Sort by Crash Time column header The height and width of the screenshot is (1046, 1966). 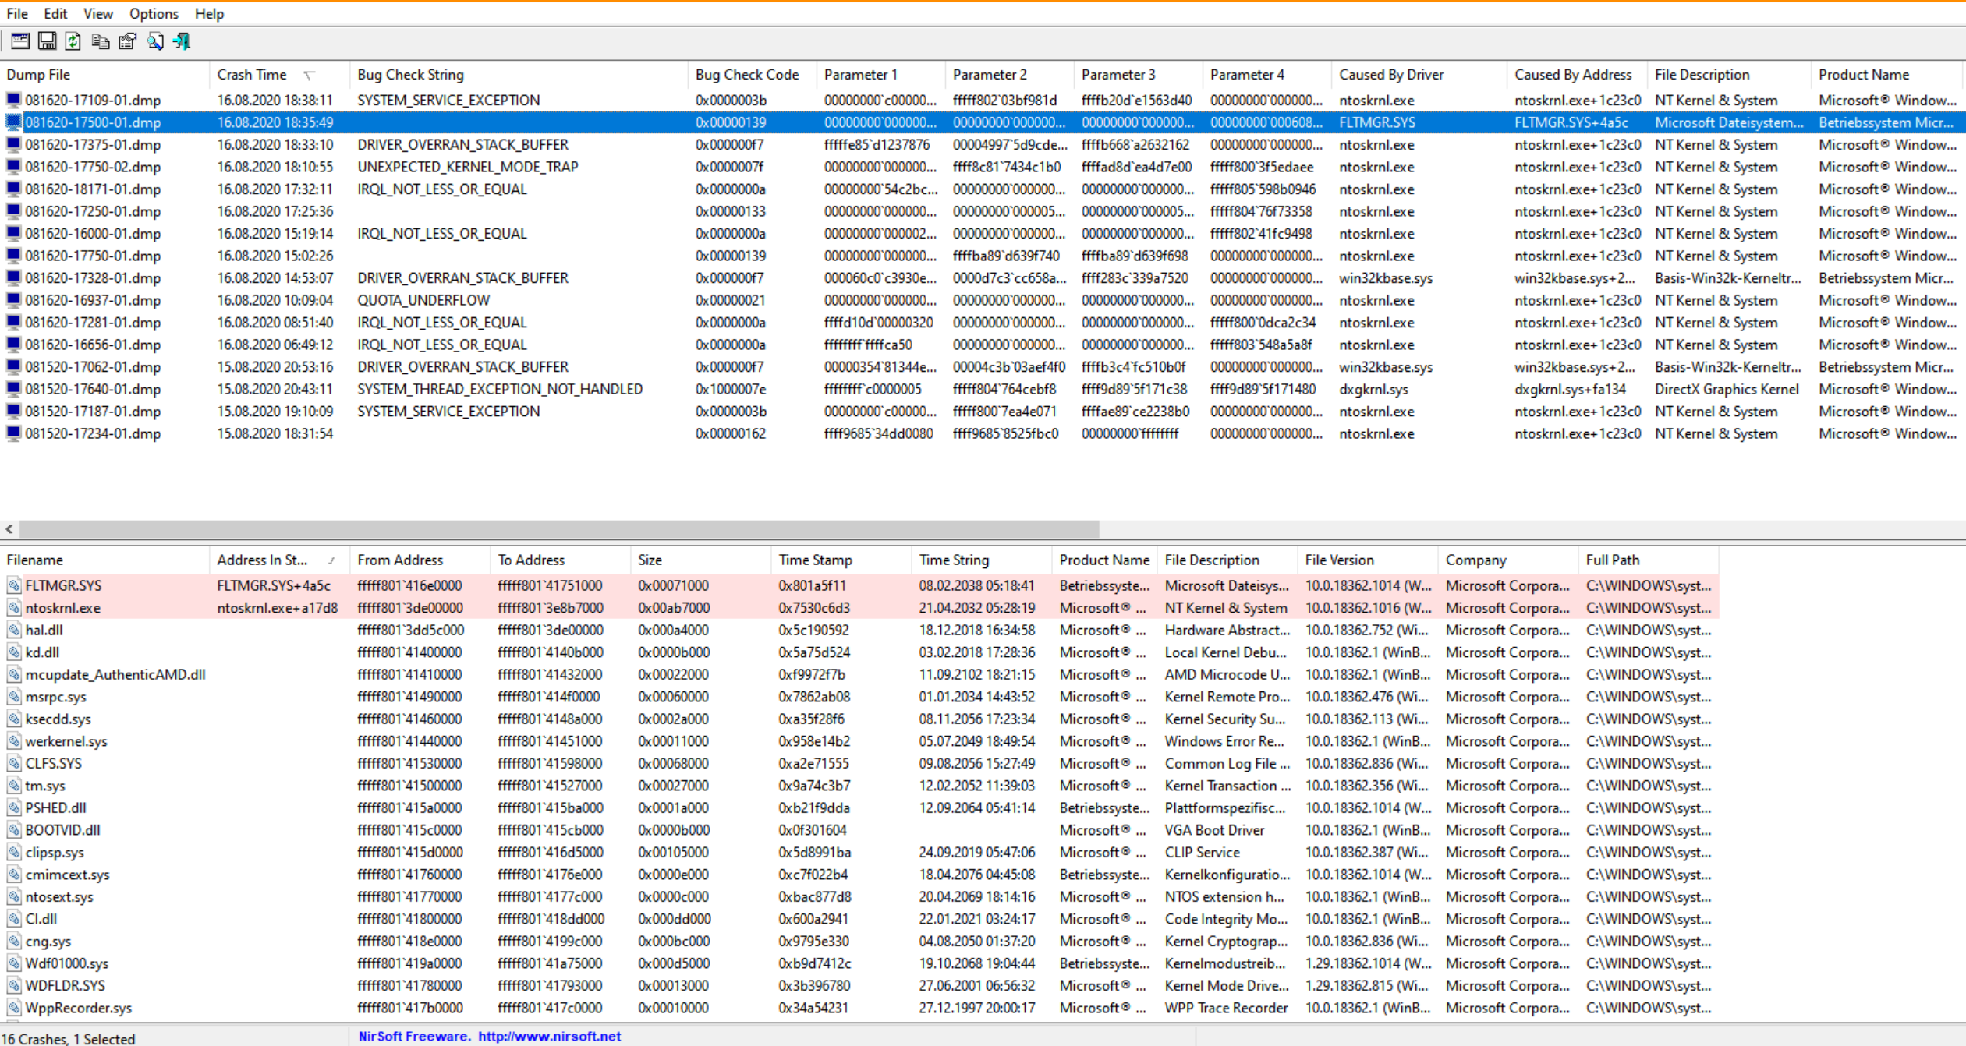(252, 75)
